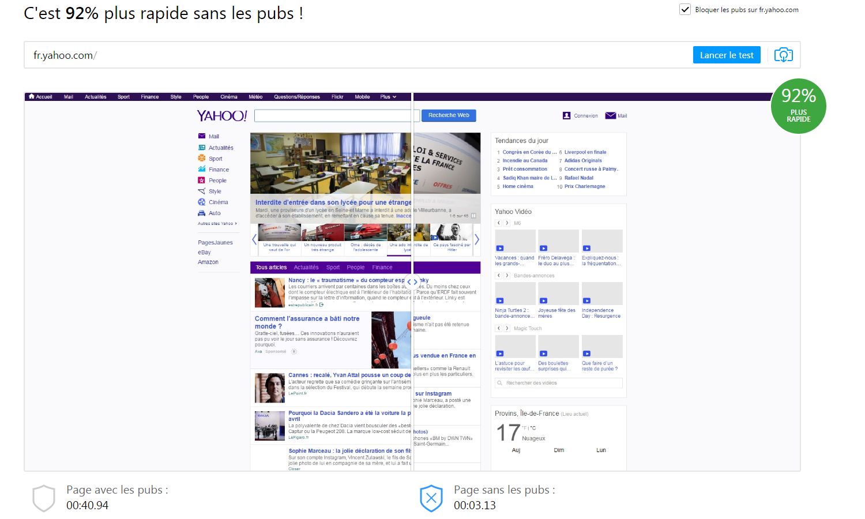Click the Finance chart icon in sidebar

pyautogui.click(x=202, y=169)
